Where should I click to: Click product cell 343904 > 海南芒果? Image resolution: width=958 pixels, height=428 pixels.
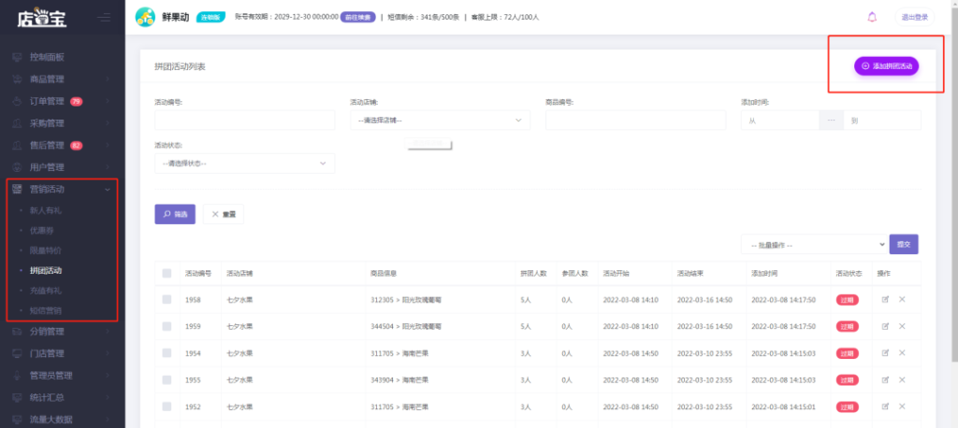click(399, 379)
